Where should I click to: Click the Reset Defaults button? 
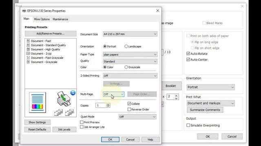tap(37, 129)
